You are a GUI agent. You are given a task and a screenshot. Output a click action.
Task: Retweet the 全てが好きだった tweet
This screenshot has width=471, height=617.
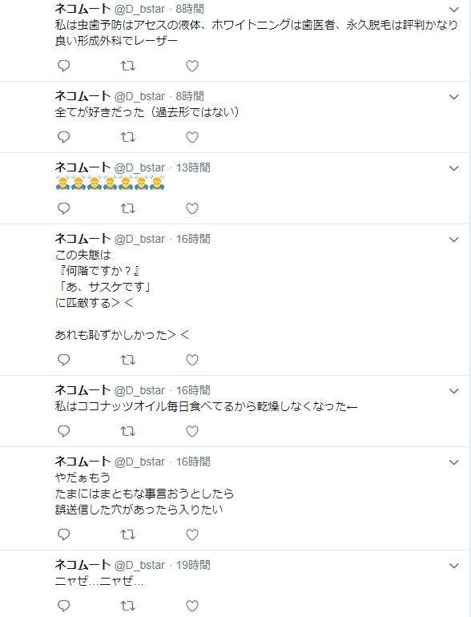pyautogui.click(x=128, y=137)
